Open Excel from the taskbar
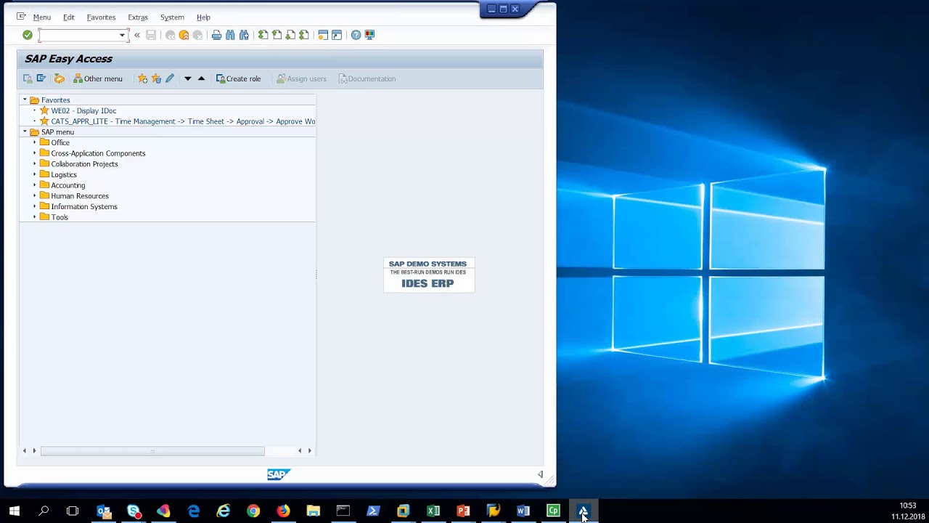The image size is (929, 523). tap(433, 511)
